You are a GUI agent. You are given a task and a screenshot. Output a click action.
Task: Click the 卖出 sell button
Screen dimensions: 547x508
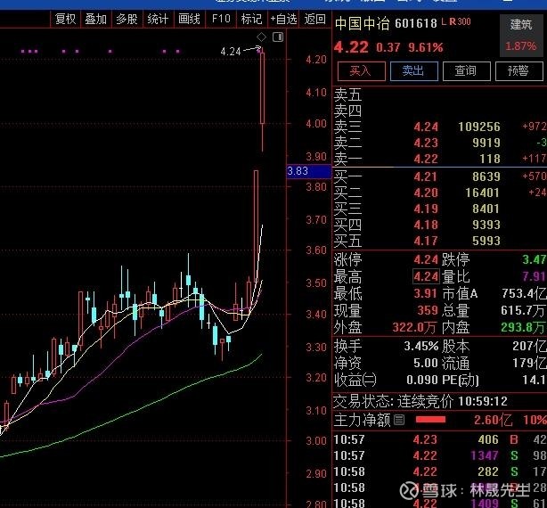point(414,71)
